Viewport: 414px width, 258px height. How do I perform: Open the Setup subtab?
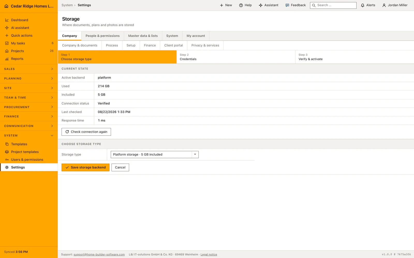point(131,45)
